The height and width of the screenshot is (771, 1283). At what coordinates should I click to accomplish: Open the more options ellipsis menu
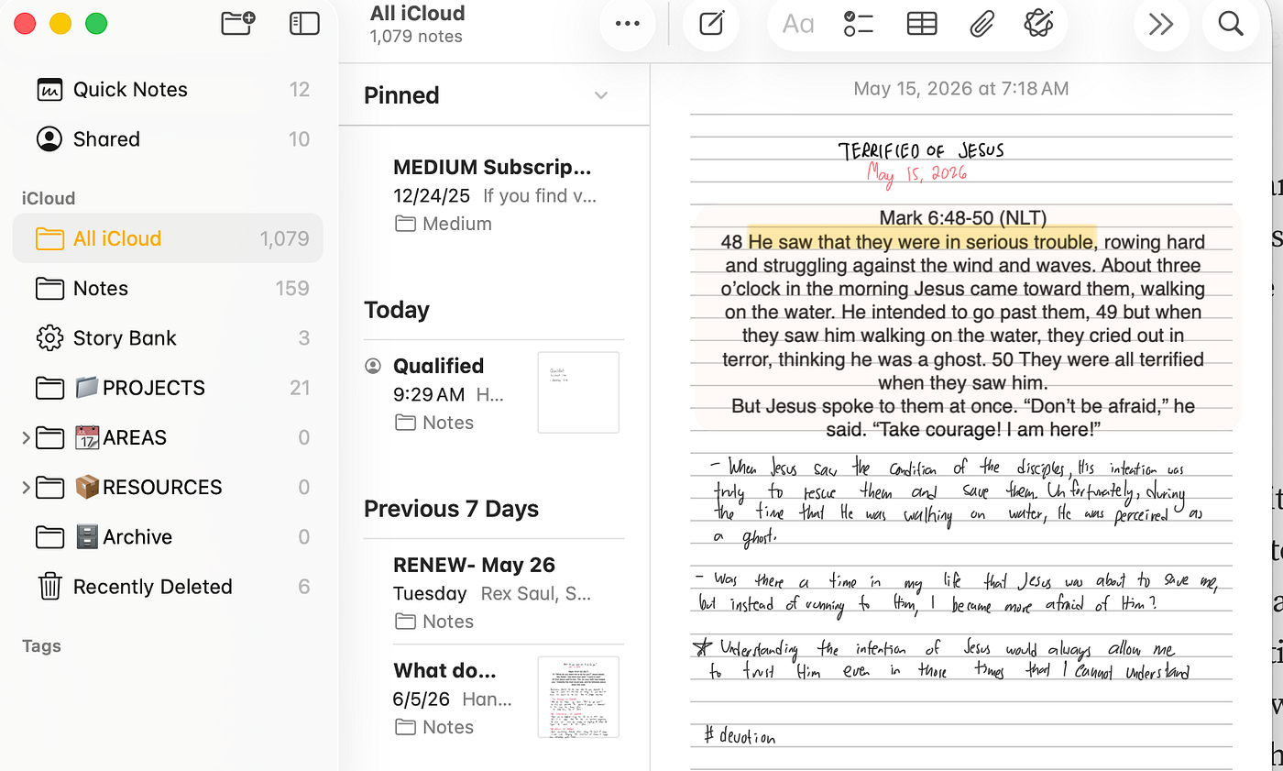click(628, 24)
